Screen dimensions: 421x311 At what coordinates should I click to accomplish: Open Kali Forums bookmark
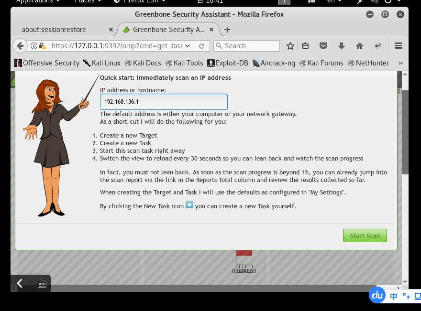[321, 63]
